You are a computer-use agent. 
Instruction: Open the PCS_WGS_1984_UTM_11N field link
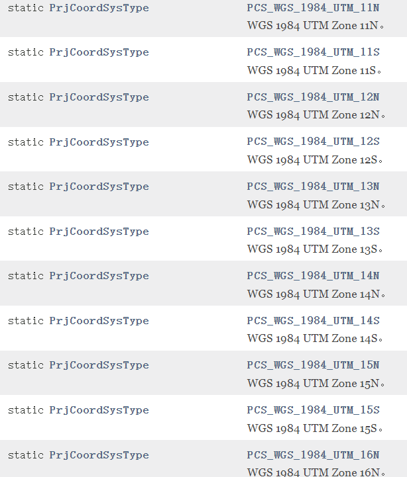[313, 8]
